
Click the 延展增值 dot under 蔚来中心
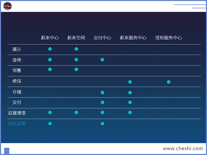point(50,113)
